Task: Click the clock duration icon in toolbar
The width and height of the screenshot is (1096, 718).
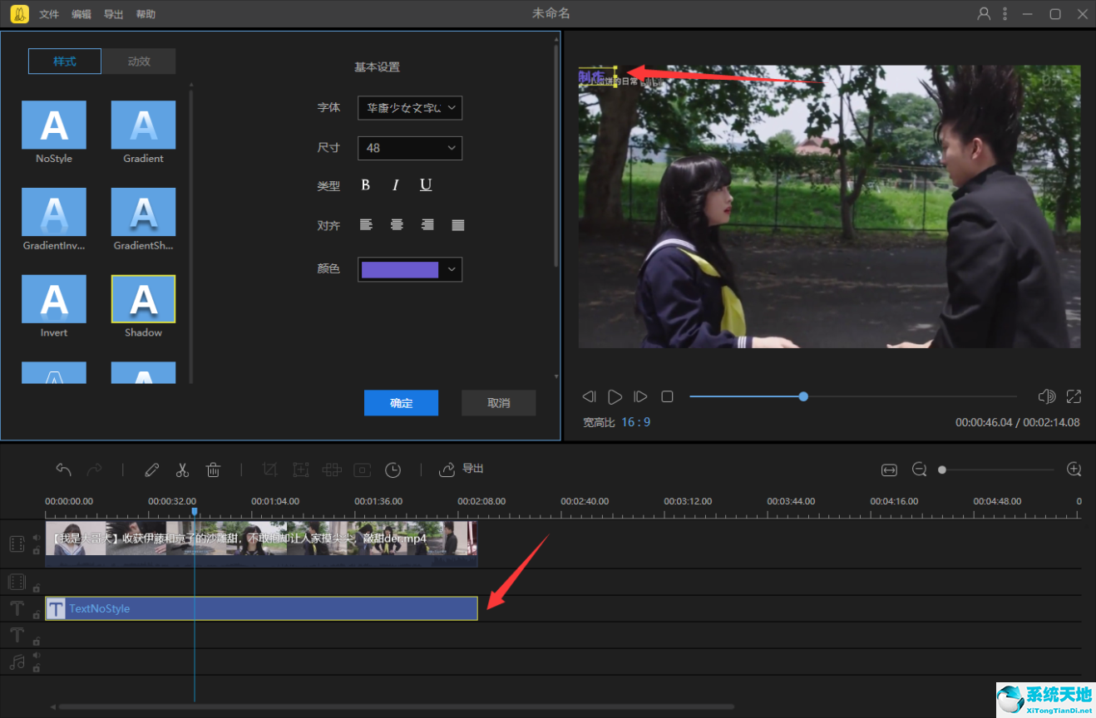Action: tap(393, 470)
